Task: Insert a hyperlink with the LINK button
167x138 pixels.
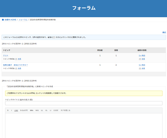Action: (16, 110)
